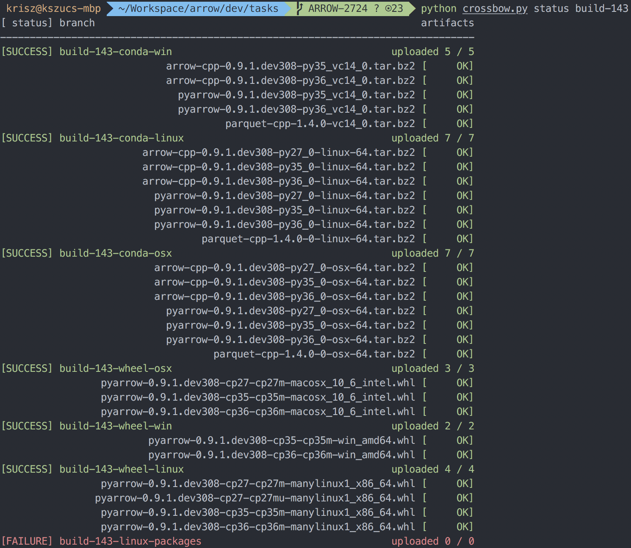The image size is (631, 548).
Task: Click the cp27mu manylinux1 wheel filename
Action: [x=255, y=498]
